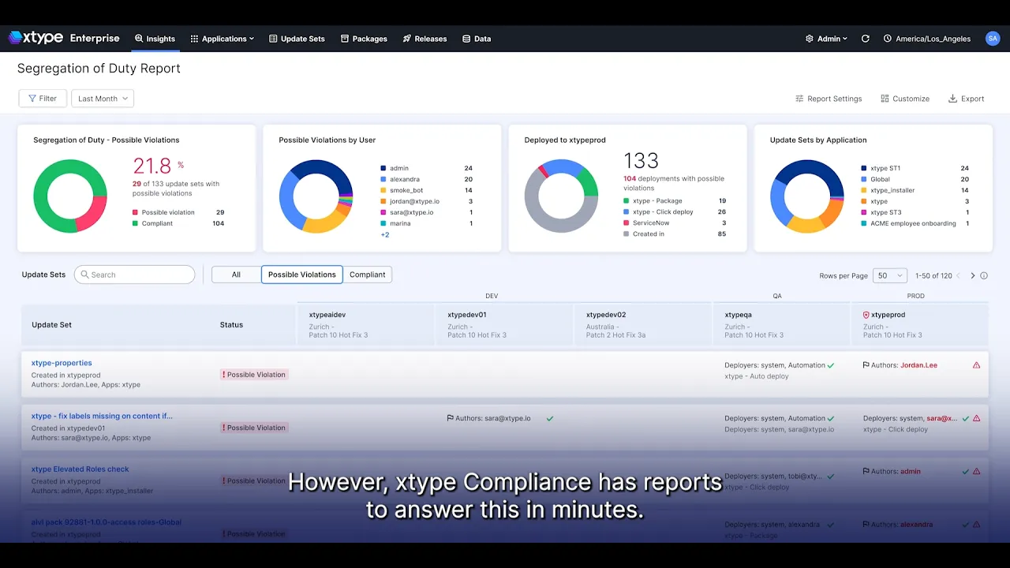Open the xtype fix labels missing update set
1010x568 pixels.
tap(102, 416)
